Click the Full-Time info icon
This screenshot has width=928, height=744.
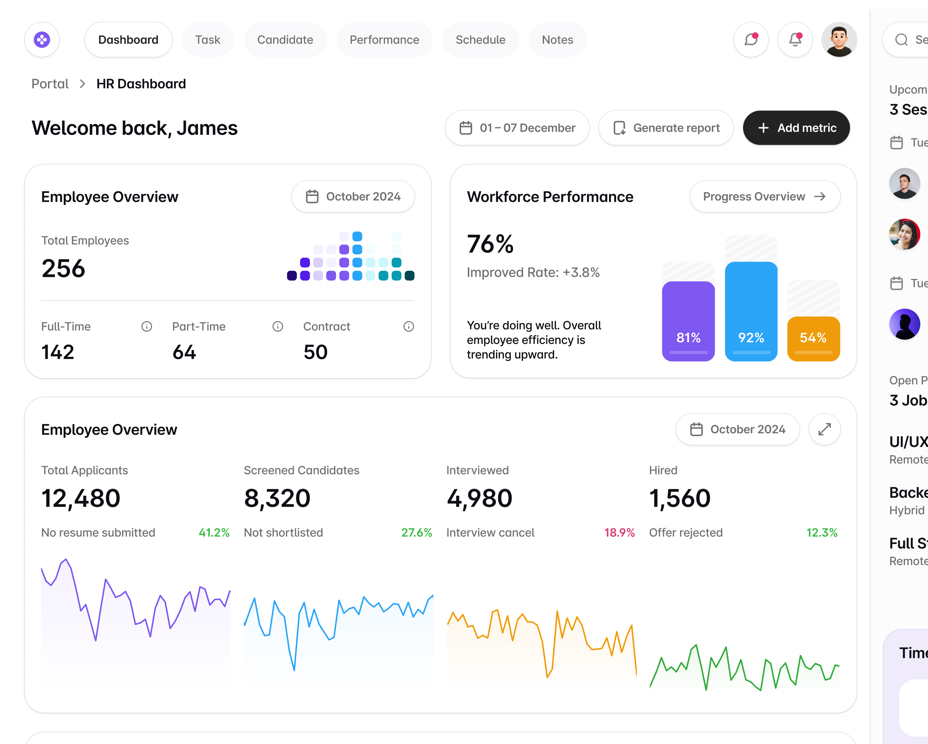click(x=147, y=326)
